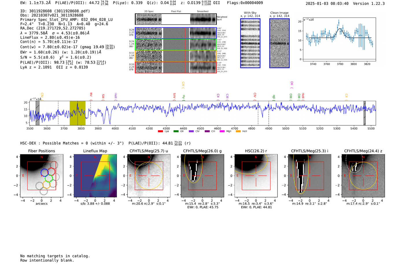Click the 2025-01-03 08:03:40 timestamp
This screenshot has height=276, width=405.
pos(327,3)
